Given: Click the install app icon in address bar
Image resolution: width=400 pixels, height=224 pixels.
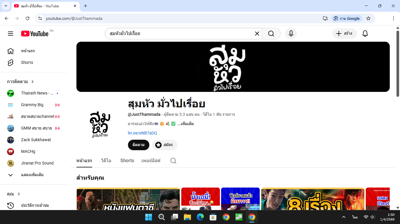Looking at the screenshot, I should pyautogui.click(x=325, y=18).
